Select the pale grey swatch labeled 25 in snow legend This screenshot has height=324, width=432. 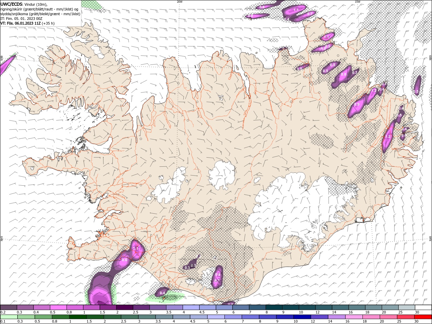[x=406, y=307]
